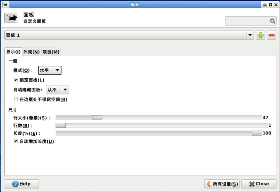The height and width of the screenshot is (192, 280).
Task: Open the 模式 dropdown showing 水平
Action: point(50,70)
